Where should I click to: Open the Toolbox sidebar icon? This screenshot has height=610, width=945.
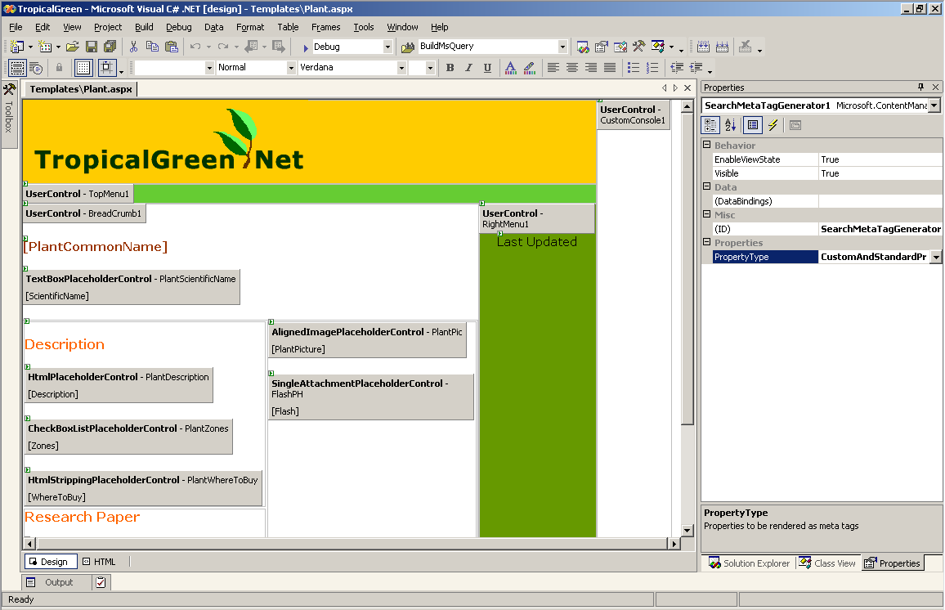click(9, 91)
